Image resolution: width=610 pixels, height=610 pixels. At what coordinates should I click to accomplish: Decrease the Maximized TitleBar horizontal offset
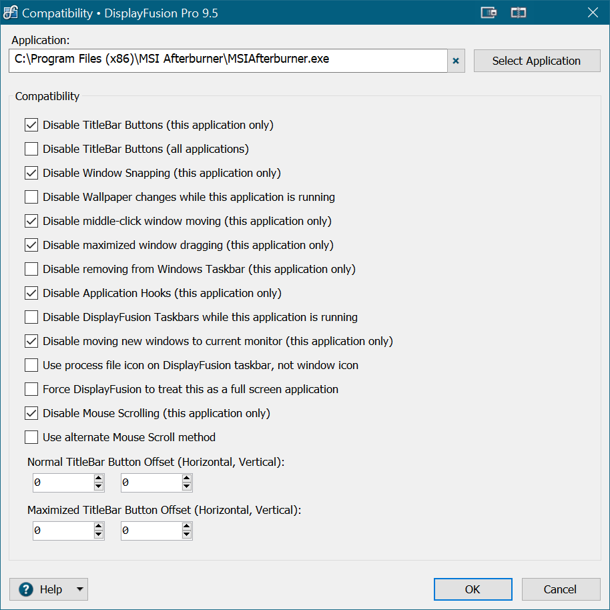pyautogui.click(x=99, y=535)
